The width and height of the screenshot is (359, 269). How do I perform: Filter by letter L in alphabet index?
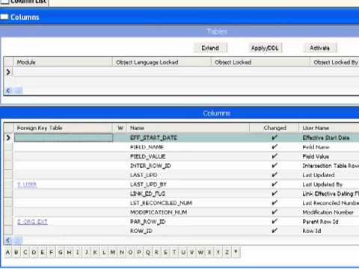pos(104,253)
